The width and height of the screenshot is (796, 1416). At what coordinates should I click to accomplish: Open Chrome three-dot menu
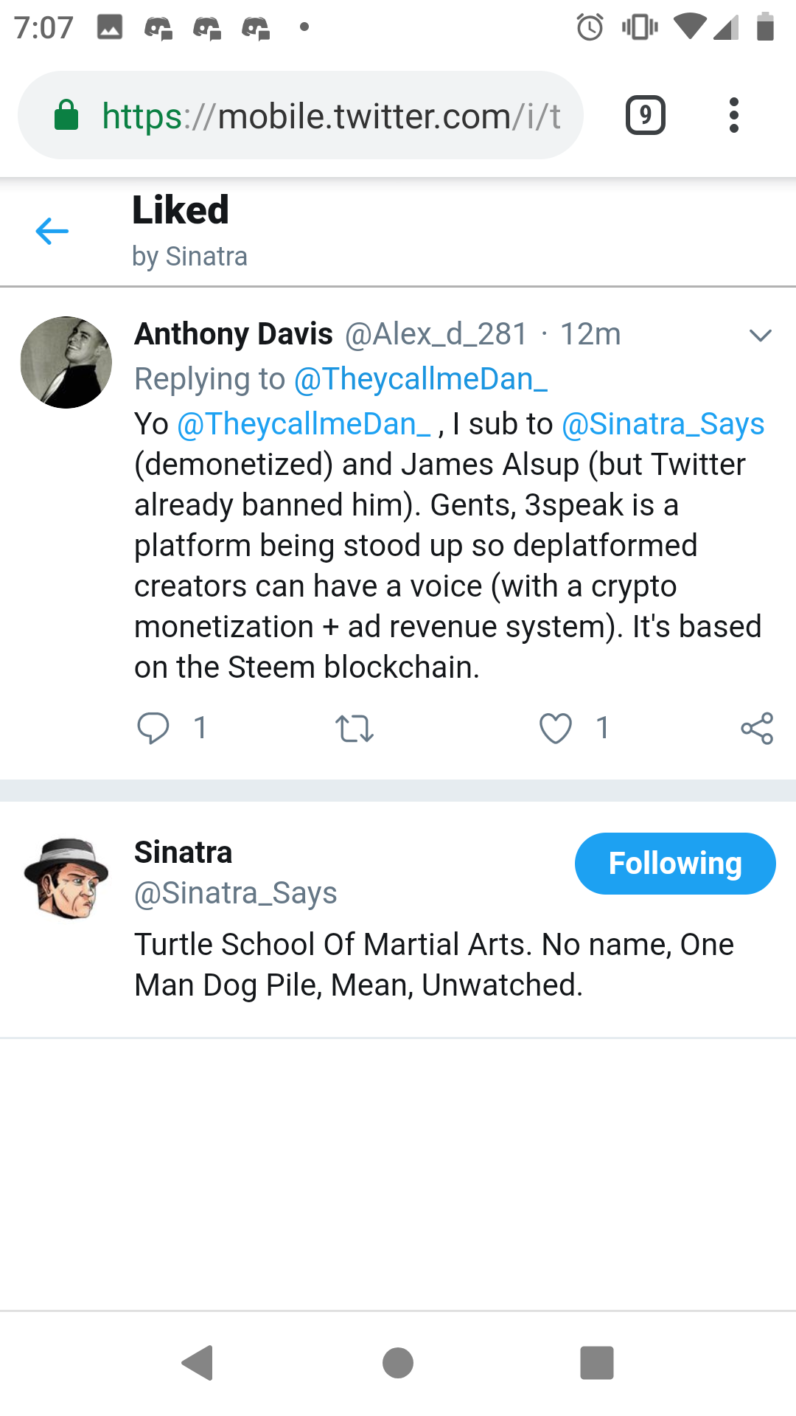point(733,115)
